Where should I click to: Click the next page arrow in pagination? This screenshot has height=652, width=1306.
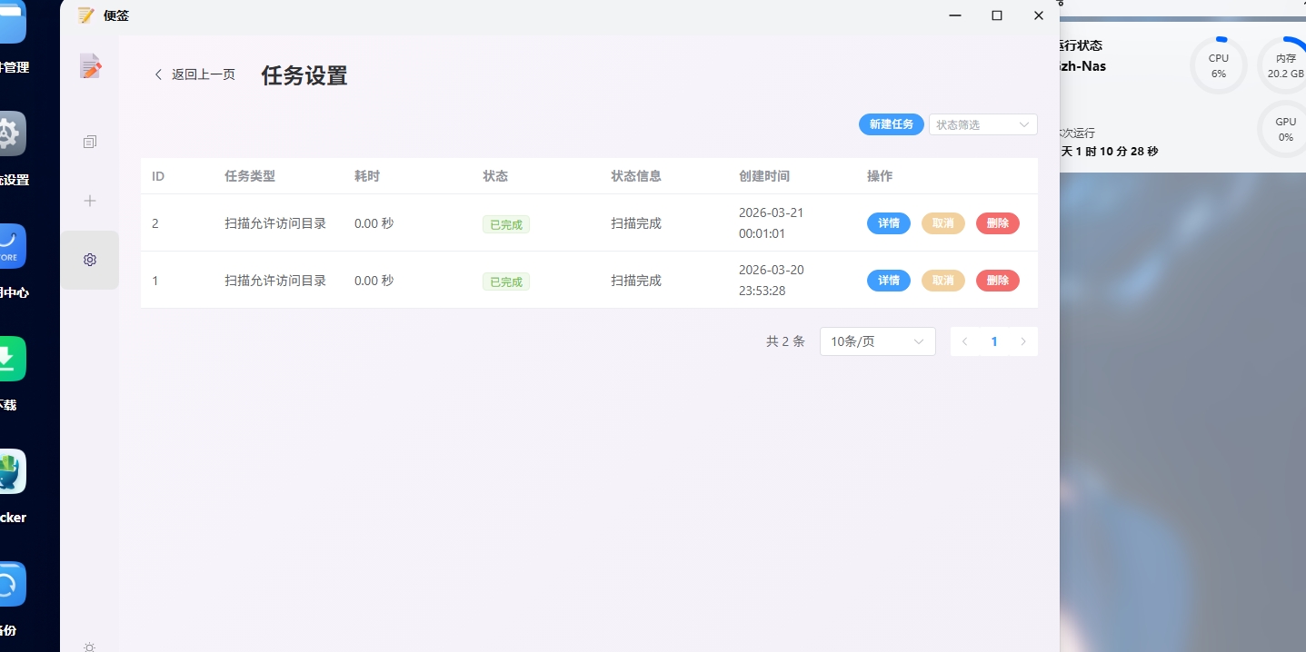coord(1023,341)
